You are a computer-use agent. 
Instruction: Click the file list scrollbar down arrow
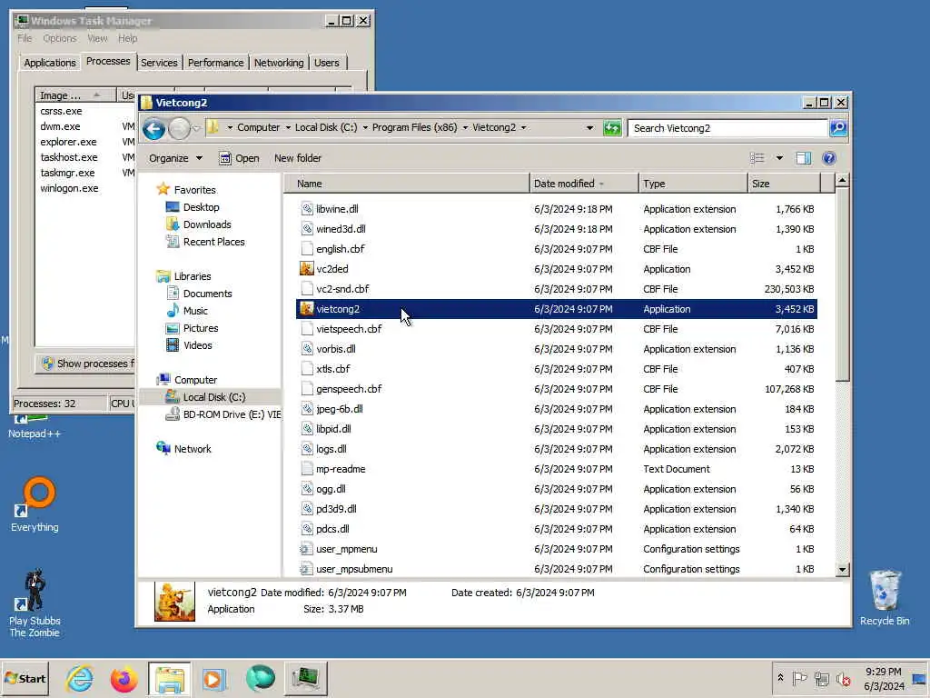[842, 569]
